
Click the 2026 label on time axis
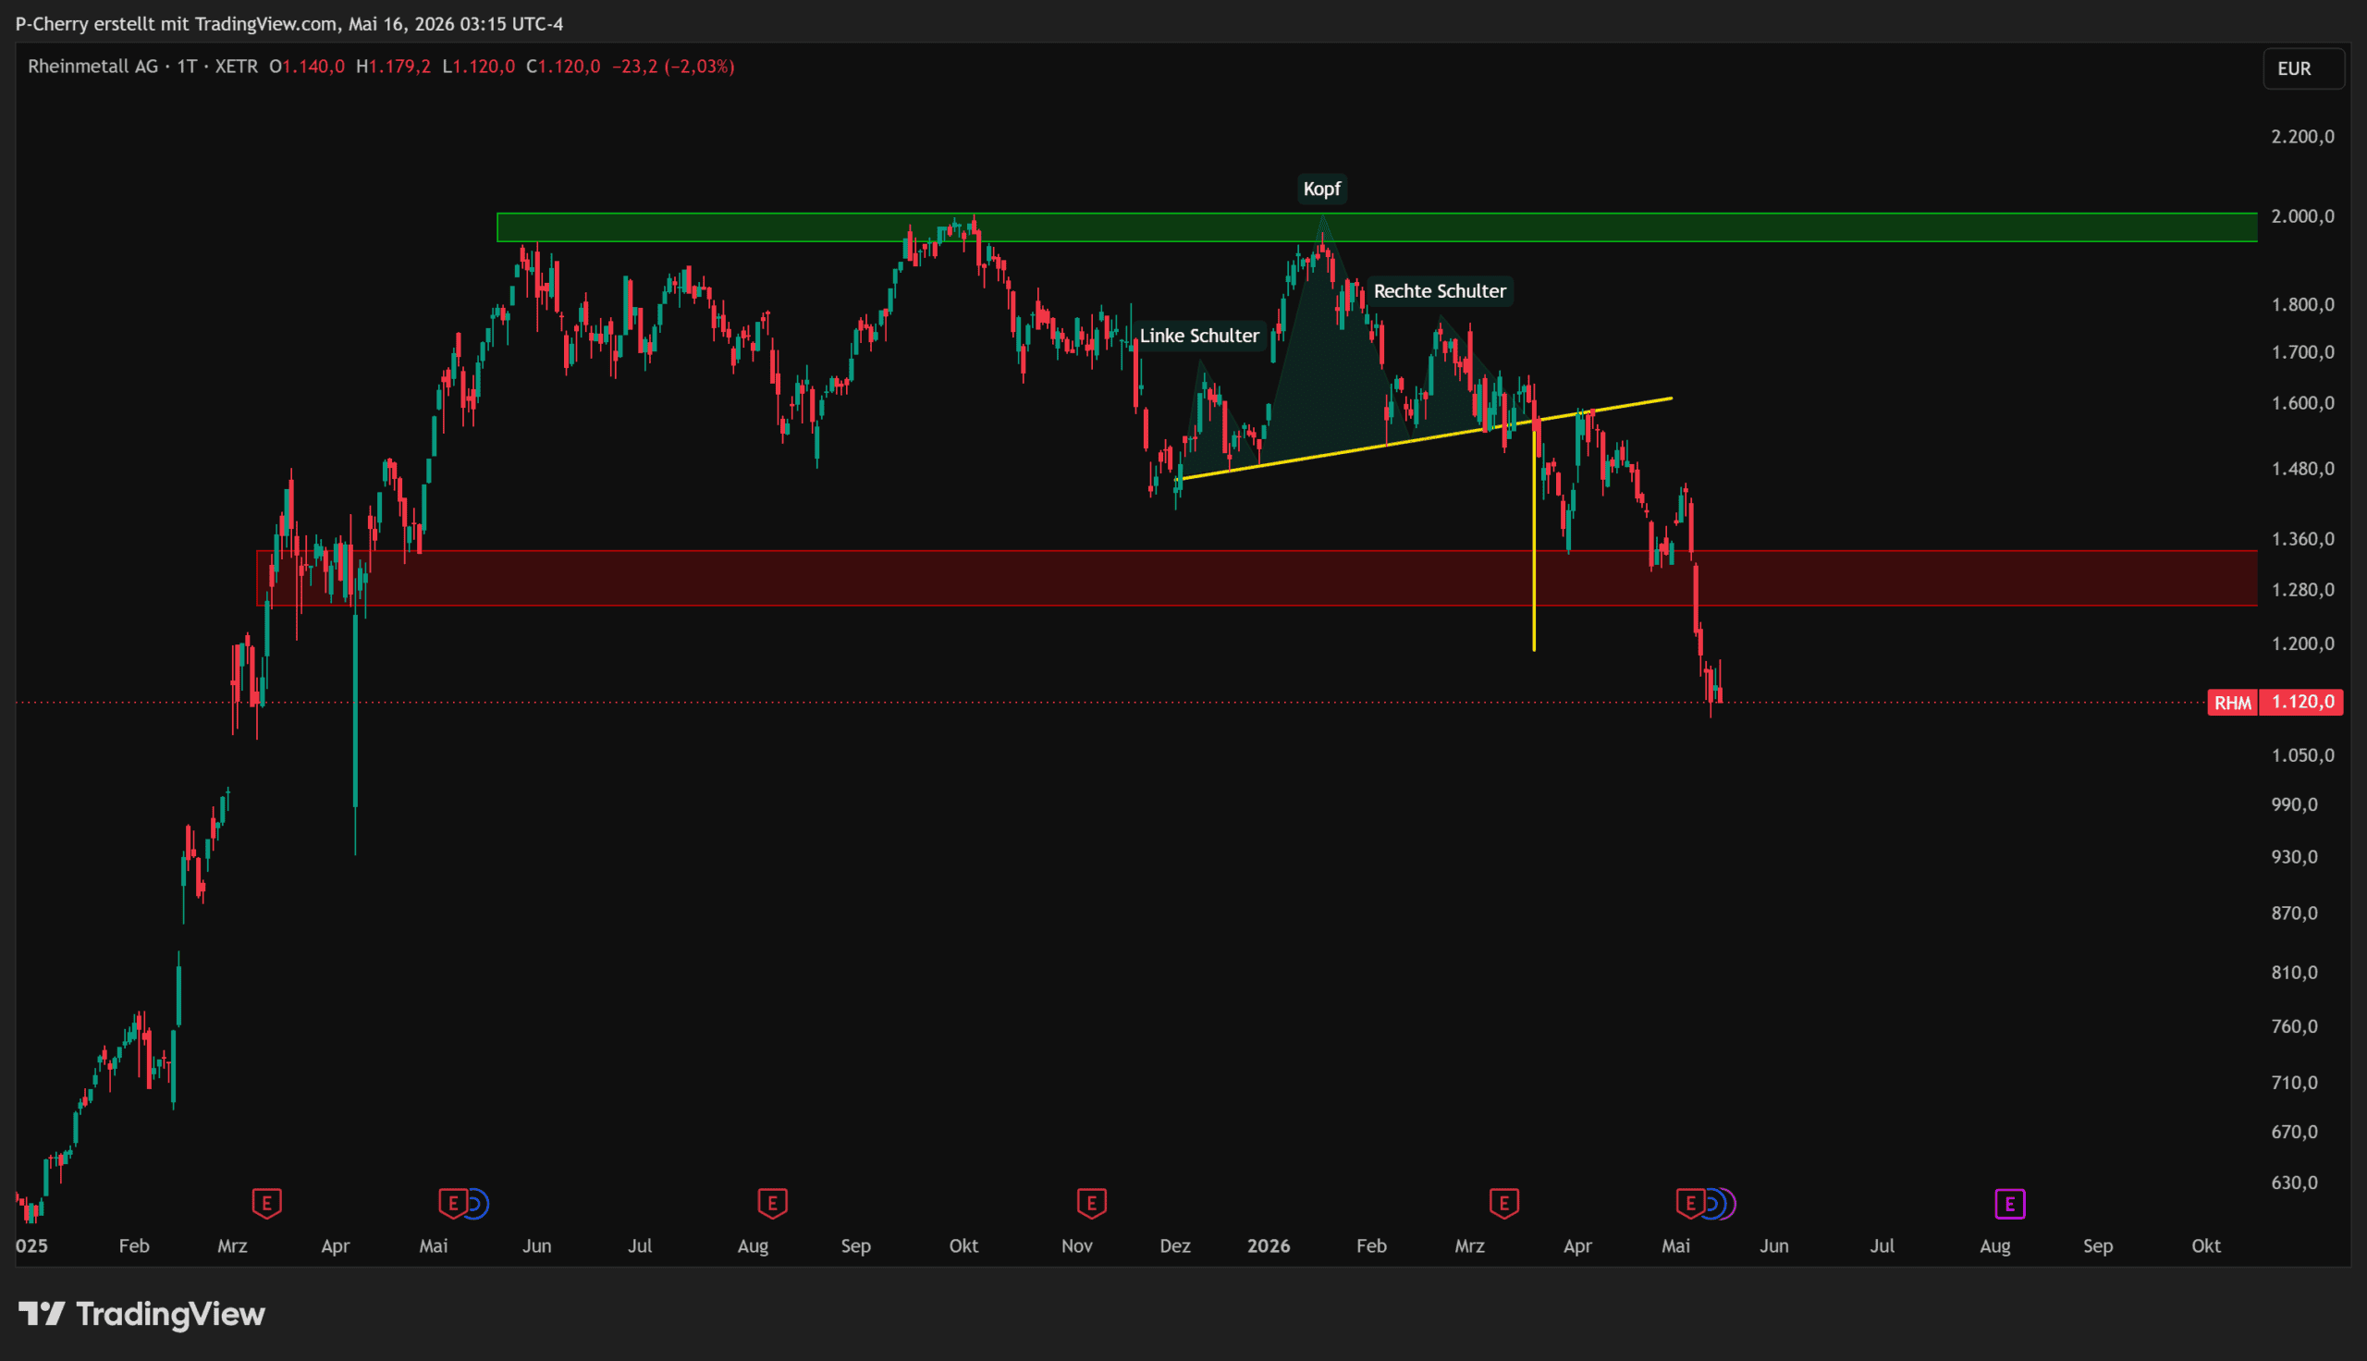pos(1268,1245)
